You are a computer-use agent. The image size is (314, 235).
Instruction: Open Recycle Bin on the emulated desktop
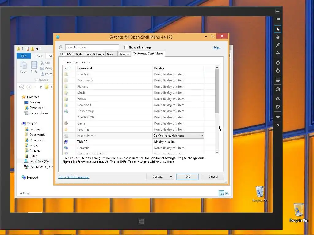(260, 194)
